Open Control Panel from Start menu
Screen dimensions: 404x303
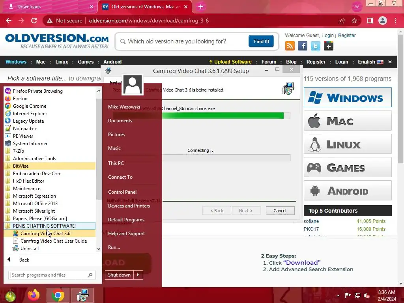(x=122, y=192)
